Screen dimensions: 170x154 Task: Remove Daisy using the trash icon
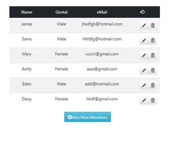[x=153, y=100]
